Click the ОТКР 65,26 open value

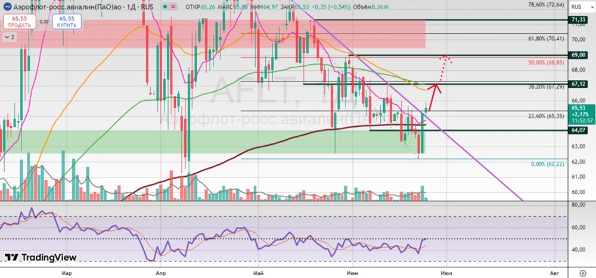point(199,7)
